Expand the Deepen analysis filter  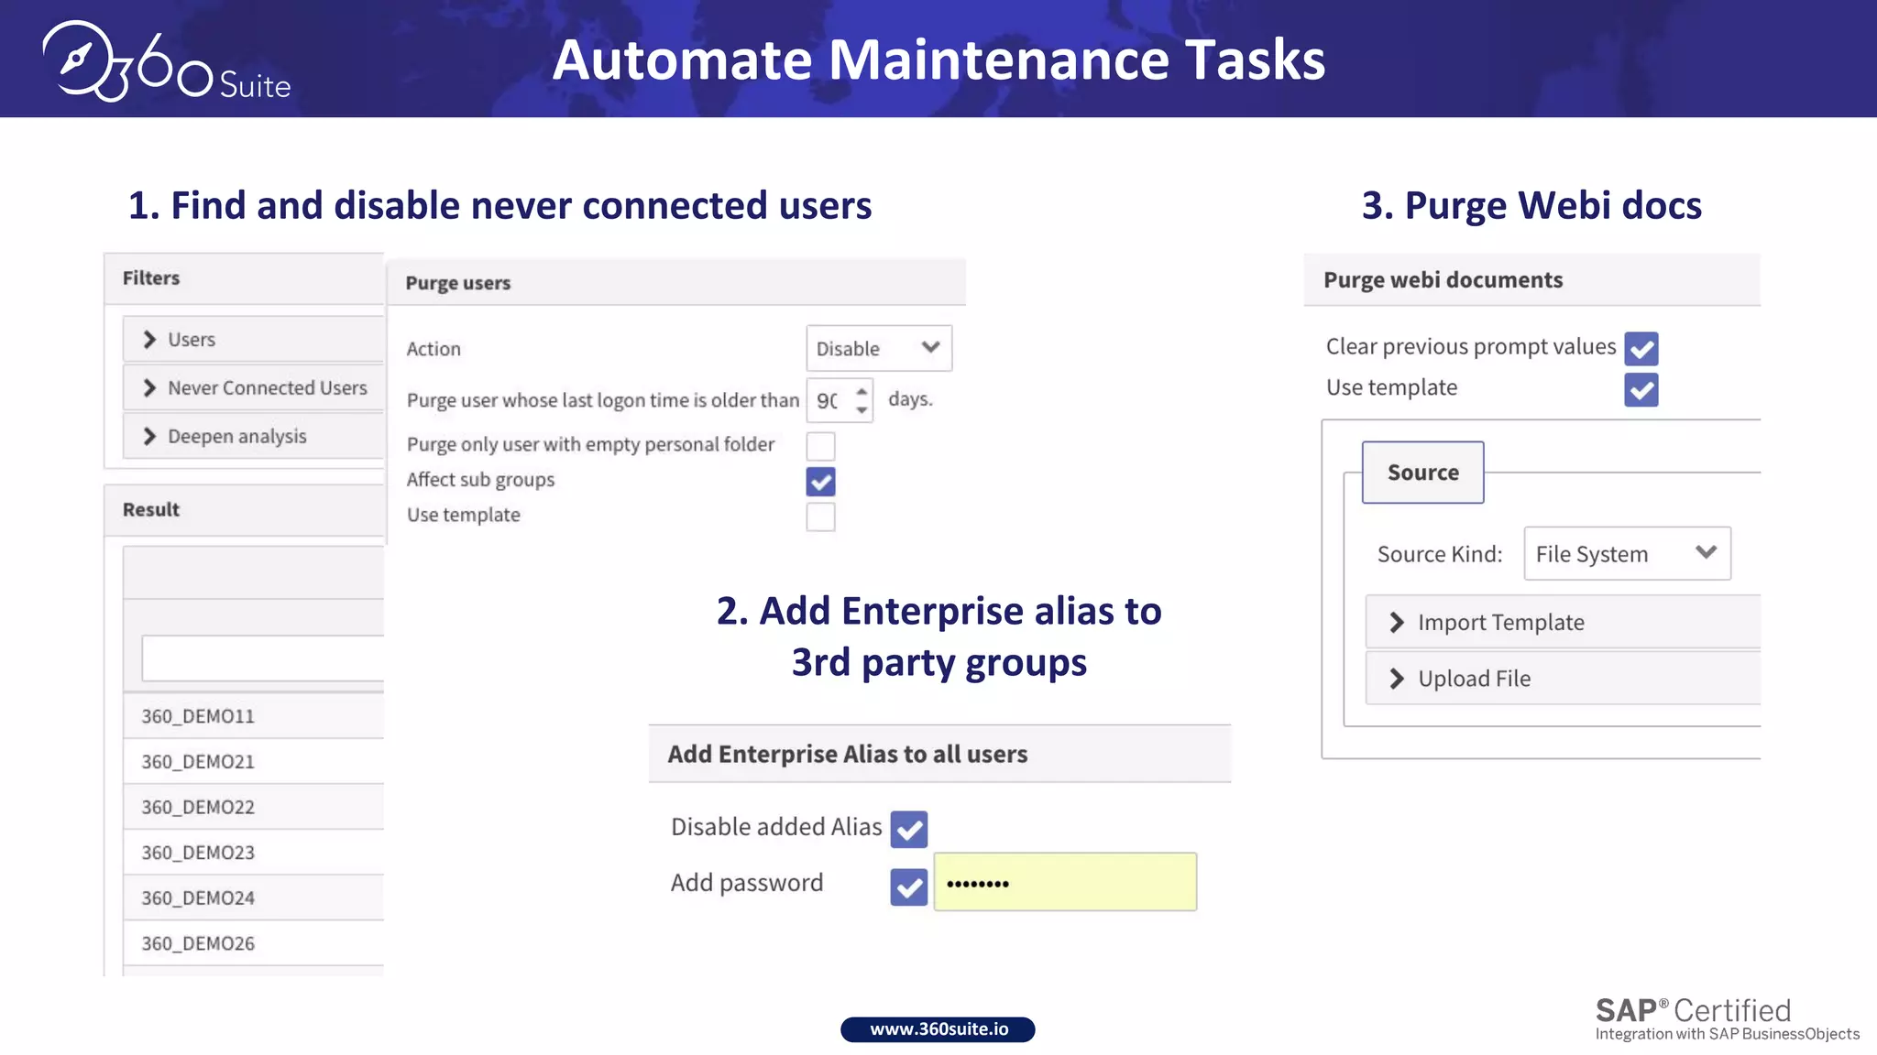pyautogui.click(x=254, y=437)
